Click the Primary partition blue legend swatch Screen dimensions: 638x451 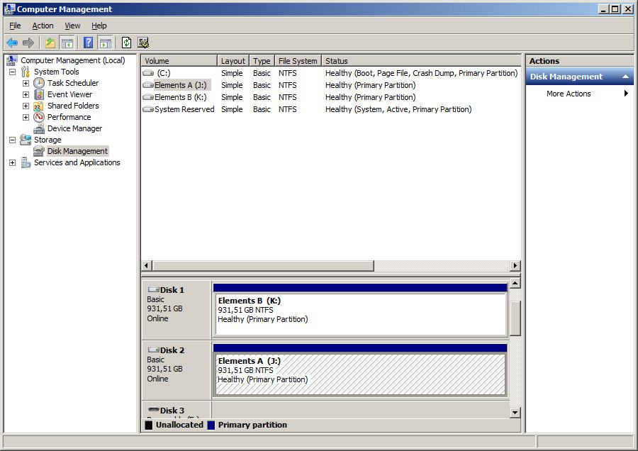(211, 425)
